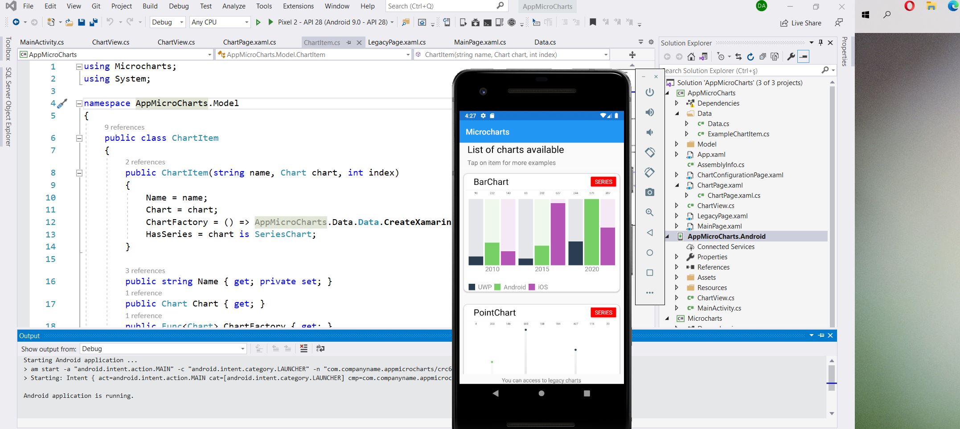Toggle Auto Hide pin on Solution Explorer
The height and width of the screenshot is (429, 960).
point(821,43)
